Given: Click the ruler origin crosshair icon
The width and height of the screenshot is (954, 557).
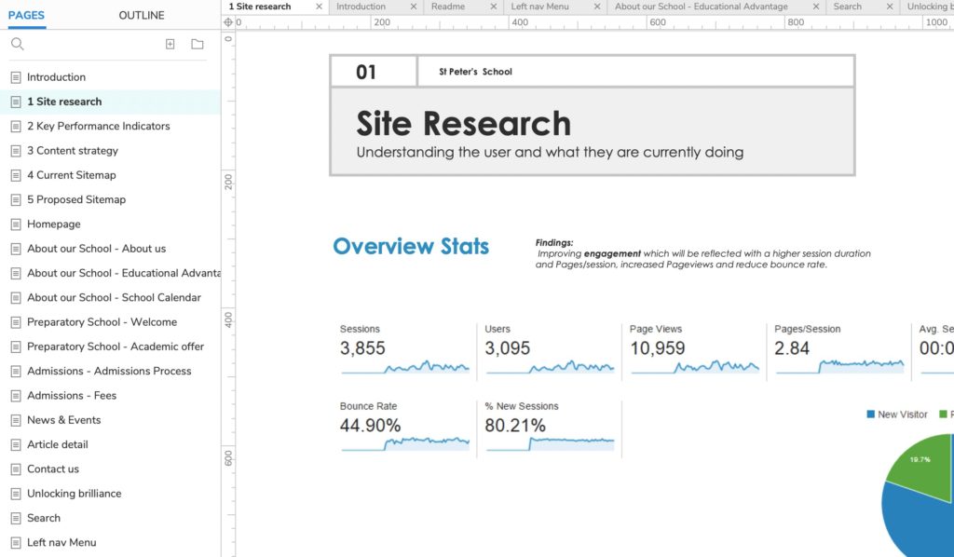Looking at the screenshot, I should tap(229, 21).
